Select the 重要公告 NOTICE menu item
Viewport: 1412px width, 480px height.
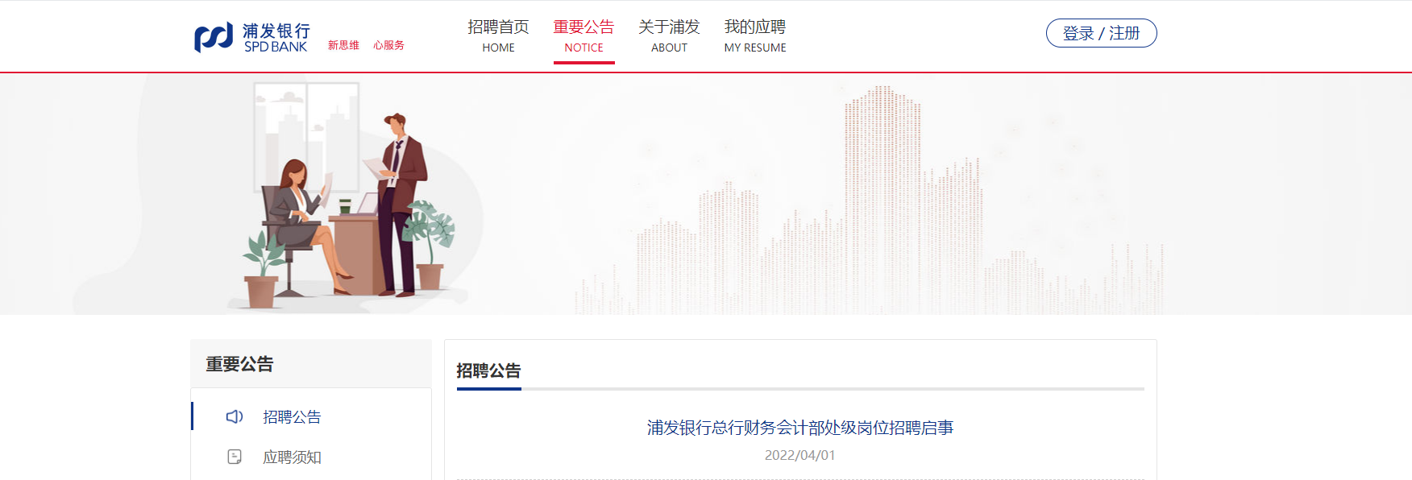pos(583,36)
